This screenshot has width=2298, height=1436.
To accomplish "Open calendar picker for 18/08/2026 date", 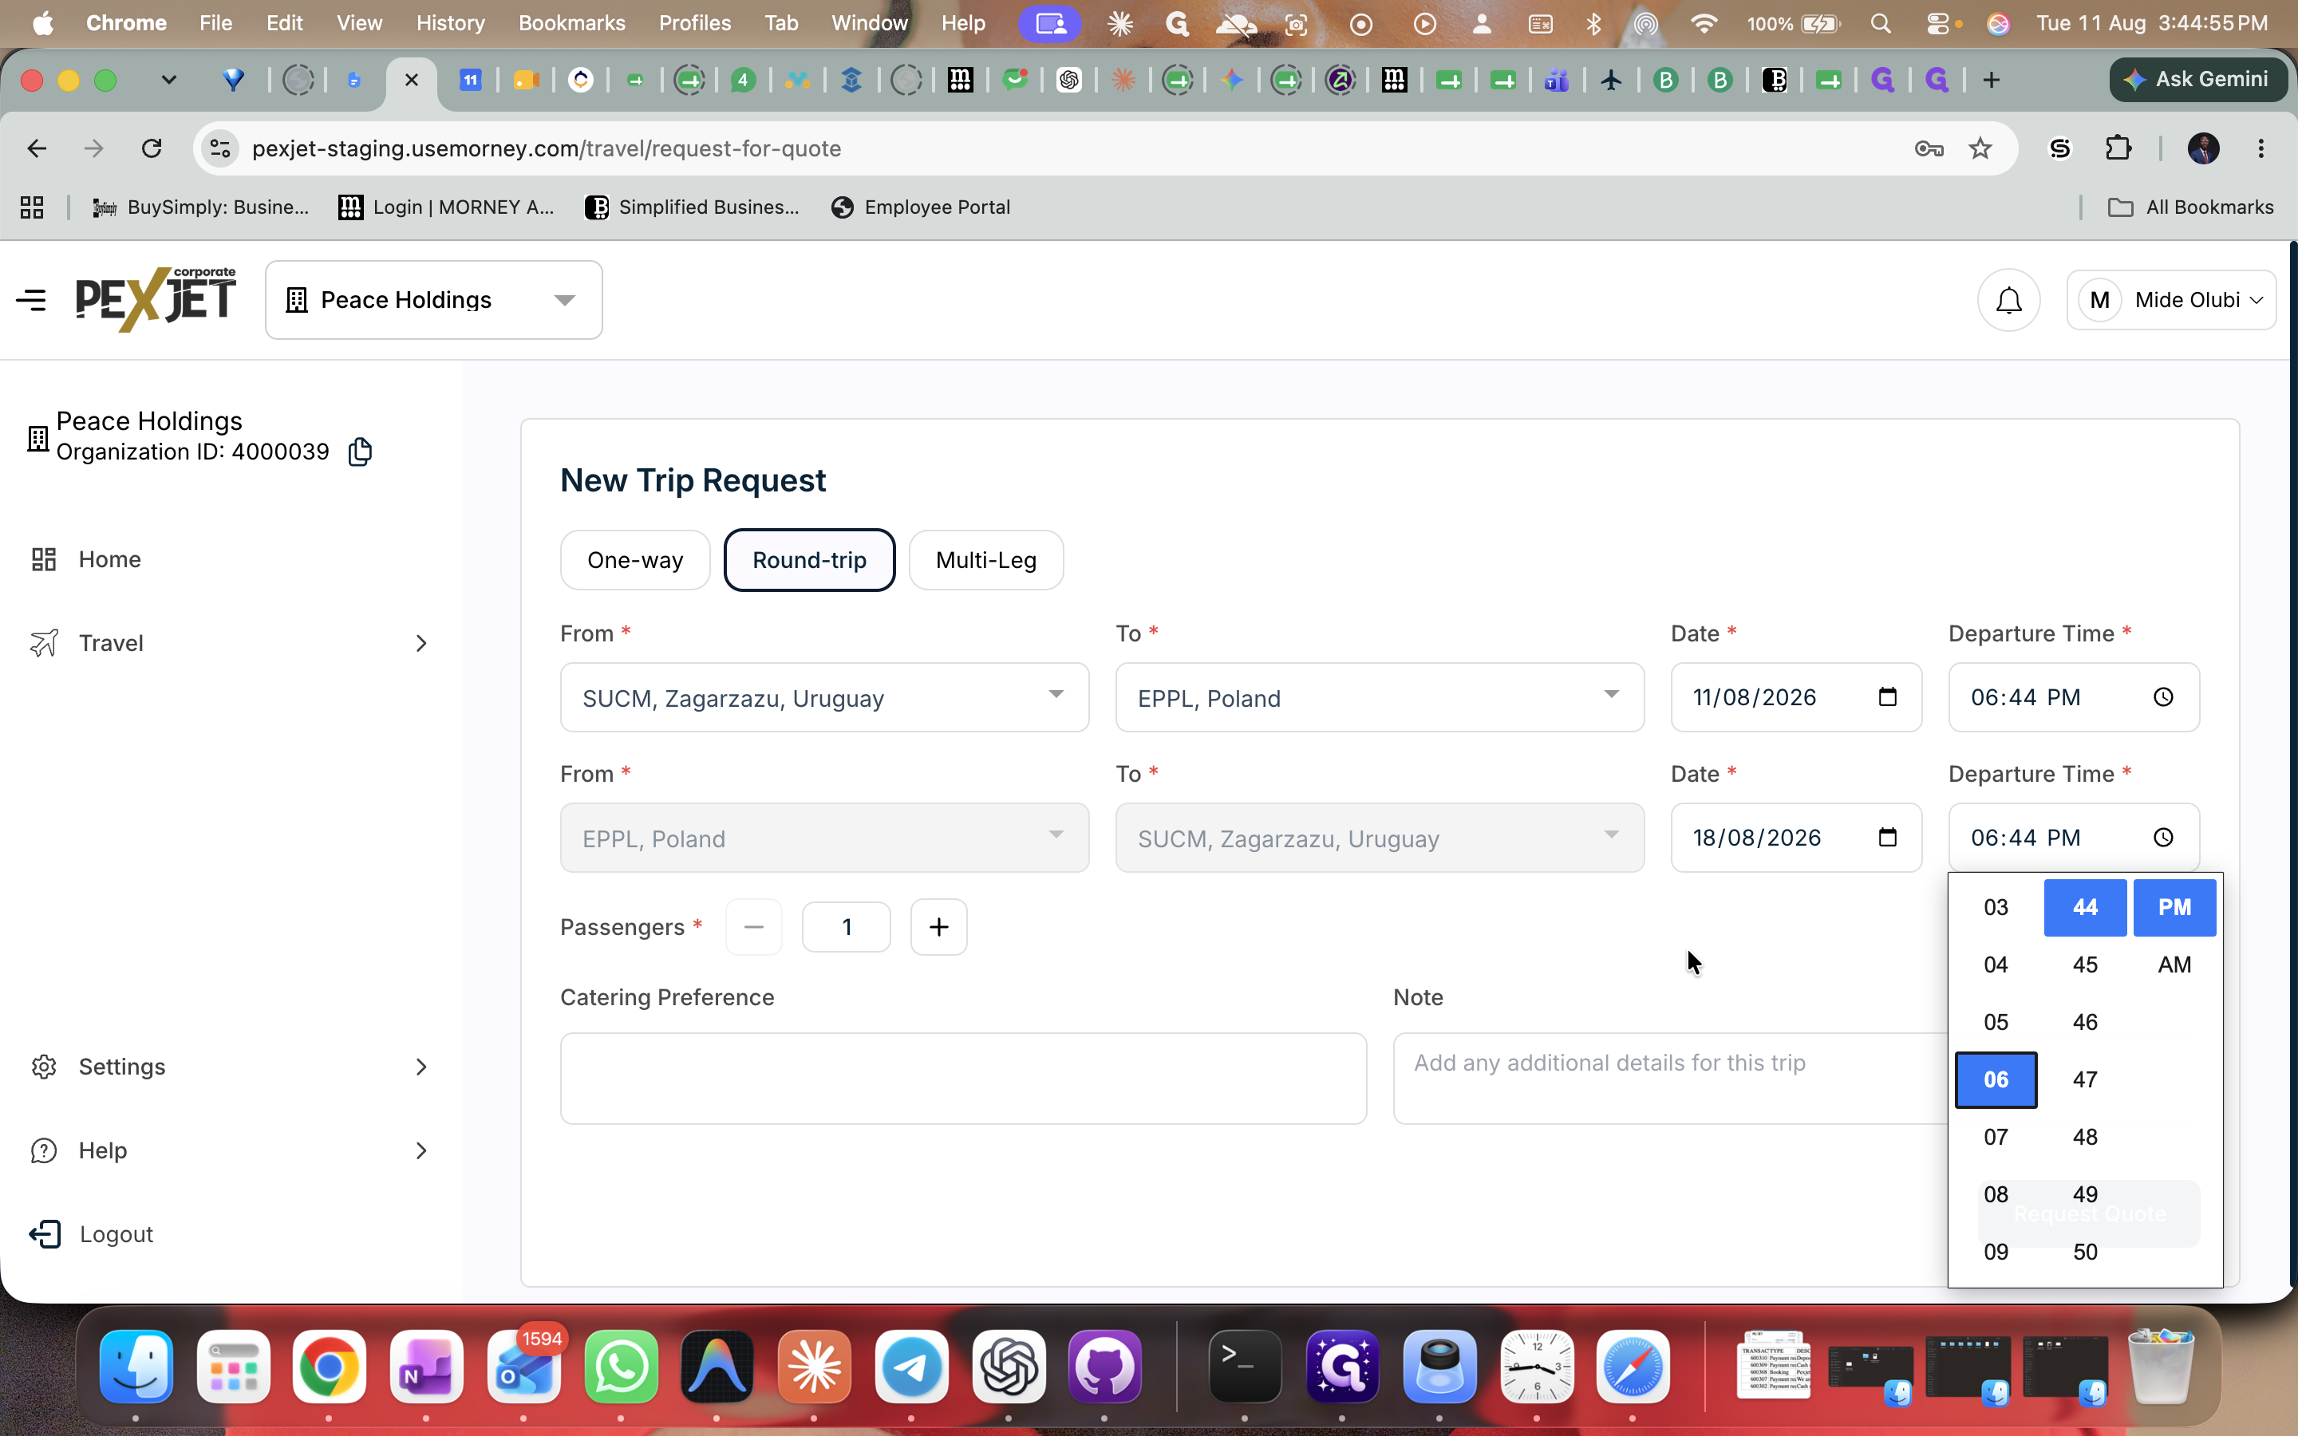I will pos(1888,838).
